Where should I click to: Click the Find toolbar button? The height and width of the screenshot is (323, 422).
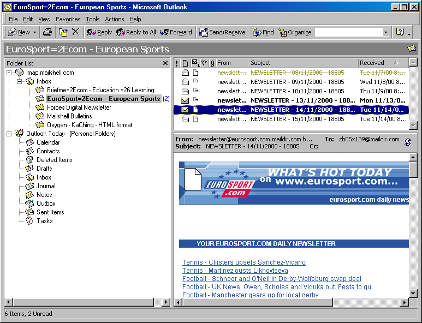(x=263, y=33)
